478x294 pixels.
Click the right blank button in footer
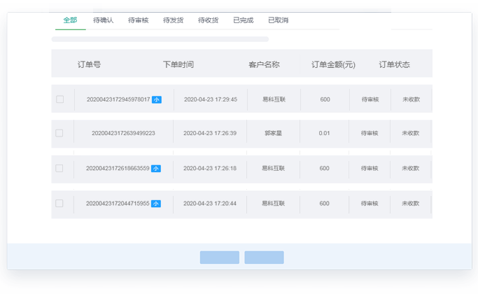(x=264, y=258)
